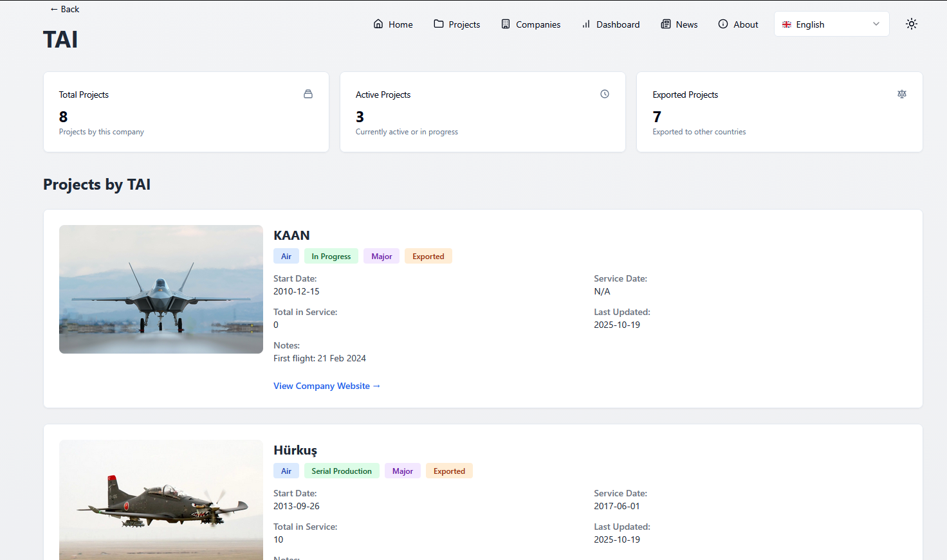This screenshot has height=560, width=947.
Task: Click the Hürkuş aircraft image
Action: (161, 500)
